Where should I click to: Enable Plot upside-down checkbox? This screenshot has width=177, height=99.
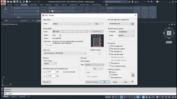coord(110,78)
